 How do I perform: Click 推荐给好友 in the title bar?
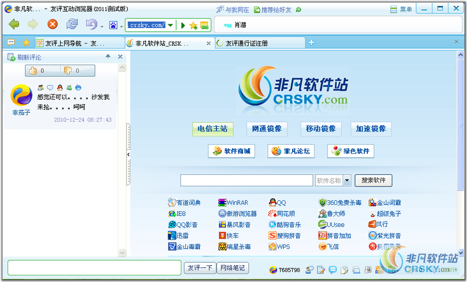point(272,10)
